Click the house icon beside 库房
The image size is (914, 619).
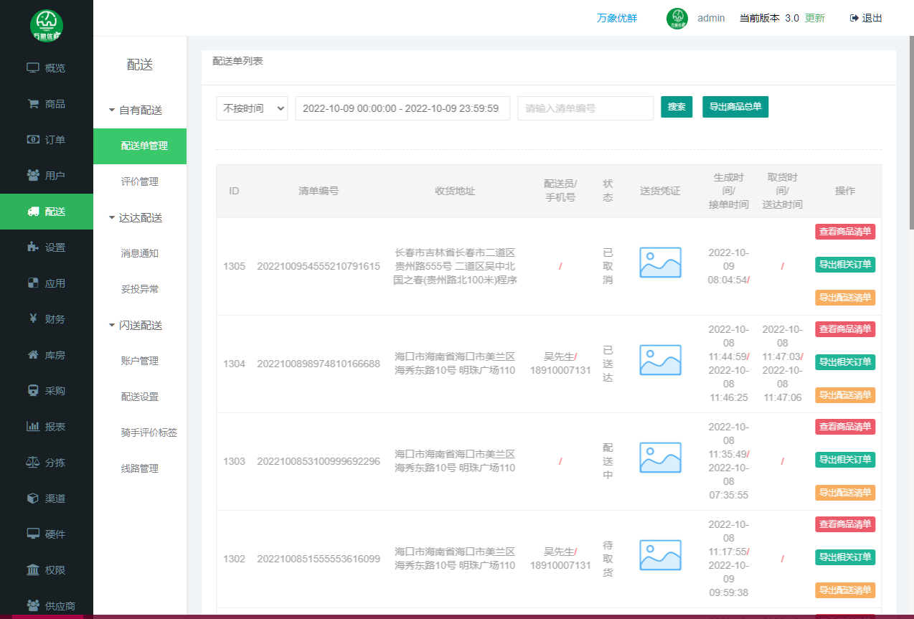click(33, 355)
